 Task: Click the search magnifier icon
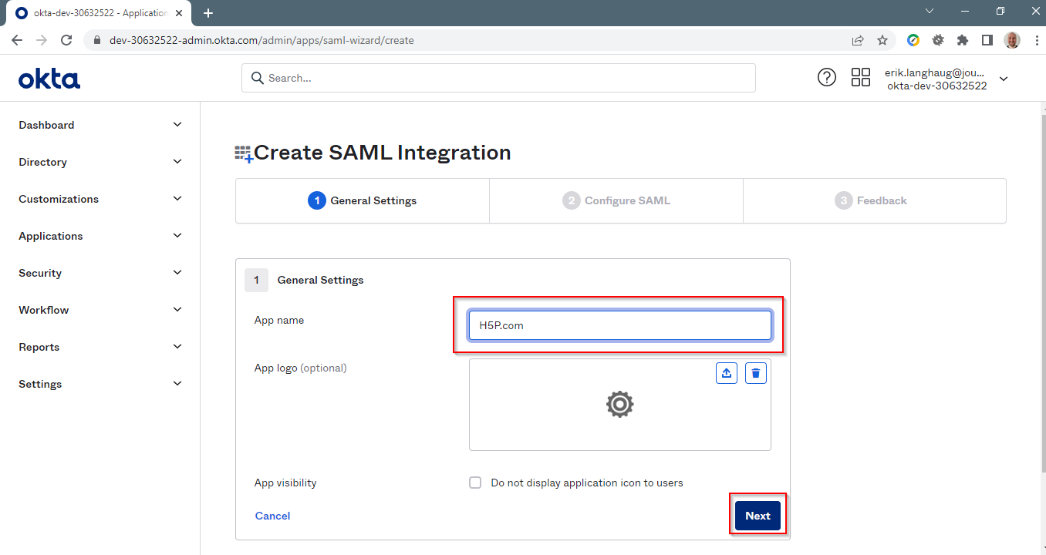(258, 78)
